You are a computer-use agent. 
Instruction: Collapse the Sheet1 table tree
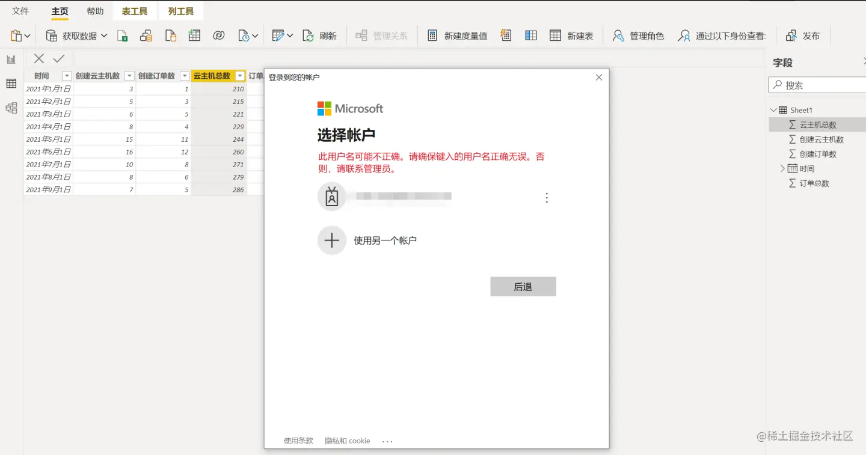774,110
